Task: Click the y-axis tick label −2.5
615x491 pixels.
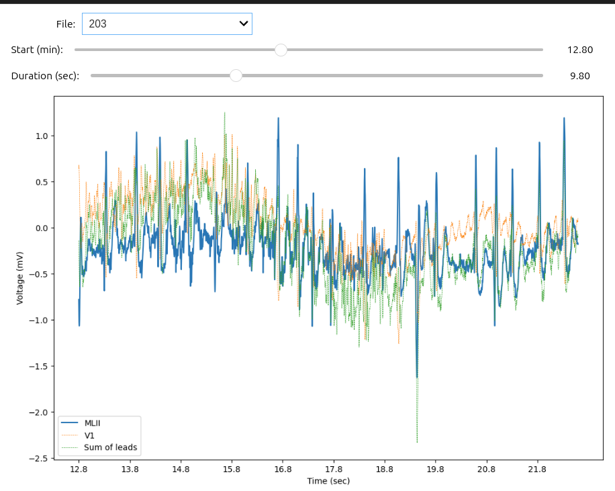Action: [x=38, y=459]
